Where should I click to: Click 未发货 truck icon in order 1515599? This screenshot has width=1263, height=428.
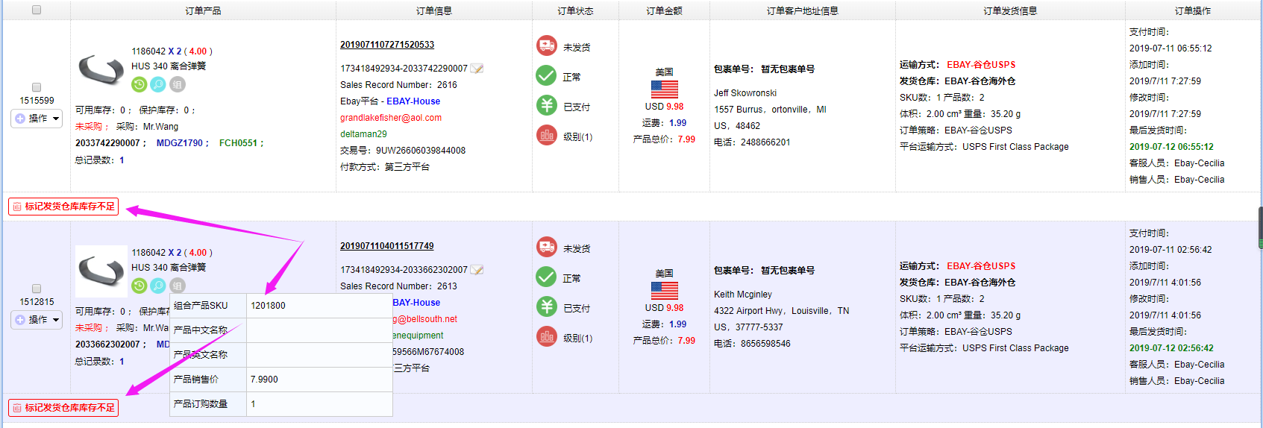coord(547,46)
